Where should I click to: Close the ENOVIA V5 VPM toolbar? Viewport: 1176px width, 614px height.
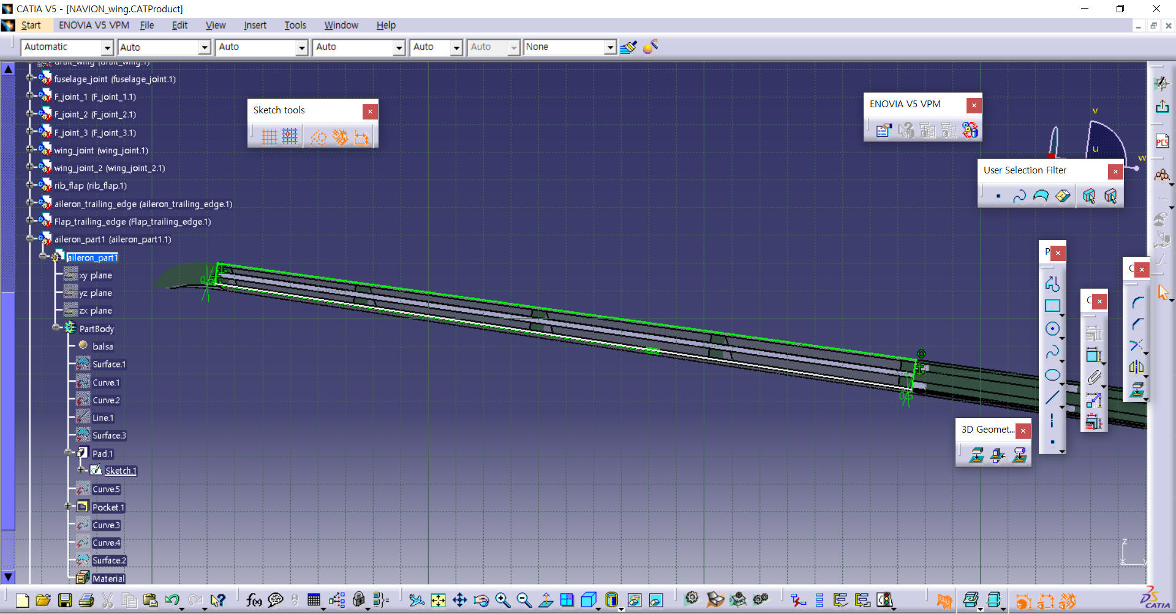(974, 105)
